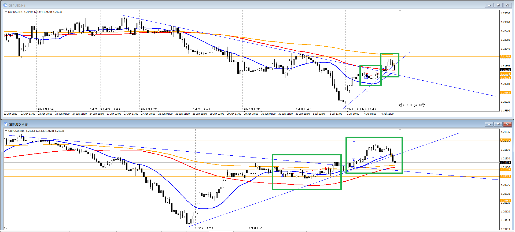Click the 1.22380 price scale label

[x=506, y=40]
